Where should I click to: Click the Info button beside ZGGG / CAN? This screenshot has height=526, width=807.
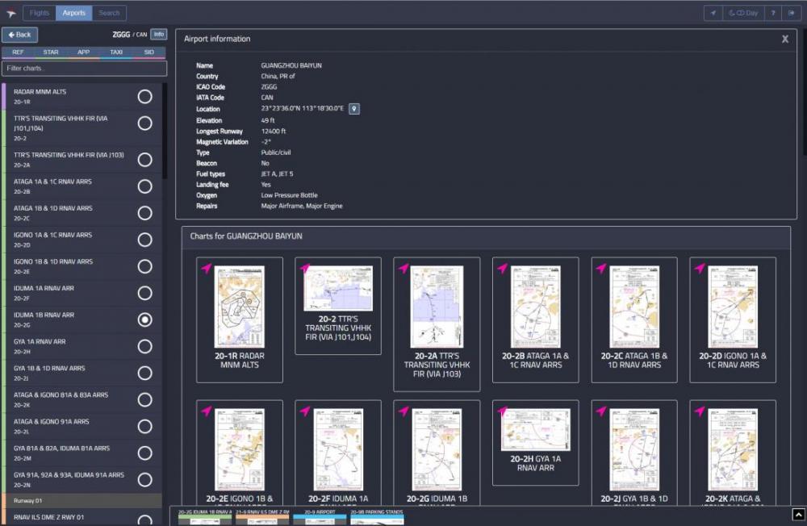tap(158, 35)
